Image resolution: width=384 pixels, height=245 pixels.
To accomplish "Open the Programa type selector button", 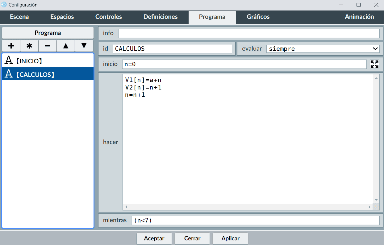I will (x=48, y=33).
